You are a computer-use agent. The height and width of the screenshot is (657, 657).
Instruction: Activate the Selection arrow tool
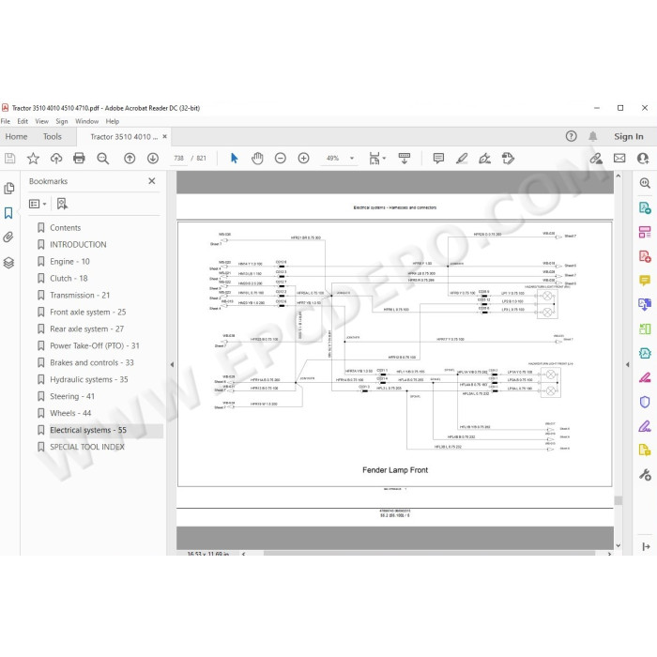point(235,158)
